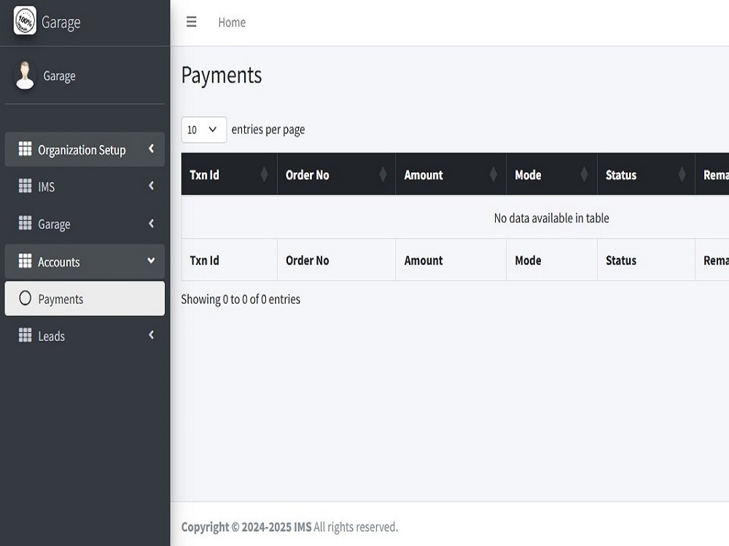Click the "No data available in table" text
The image size is (729, 546).
click(x=551, y=218)
